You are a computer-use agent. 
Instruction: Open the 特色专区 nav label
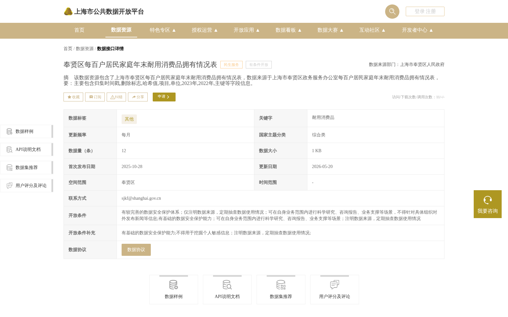click(x=160, y=30)
